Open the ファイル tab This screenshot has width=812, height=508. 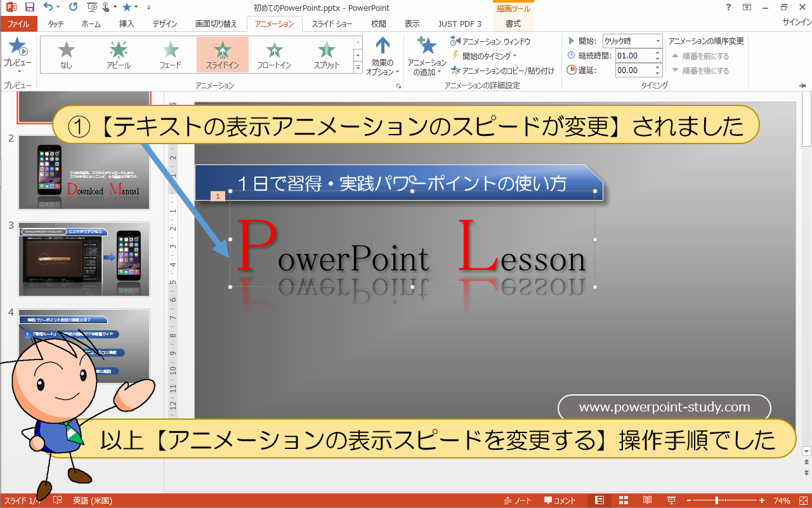click(x=18, y=24)
